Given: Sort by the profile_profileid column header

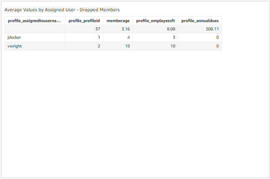Looking at the screenshot, I should pyautogui.click(x=84, y=21).
